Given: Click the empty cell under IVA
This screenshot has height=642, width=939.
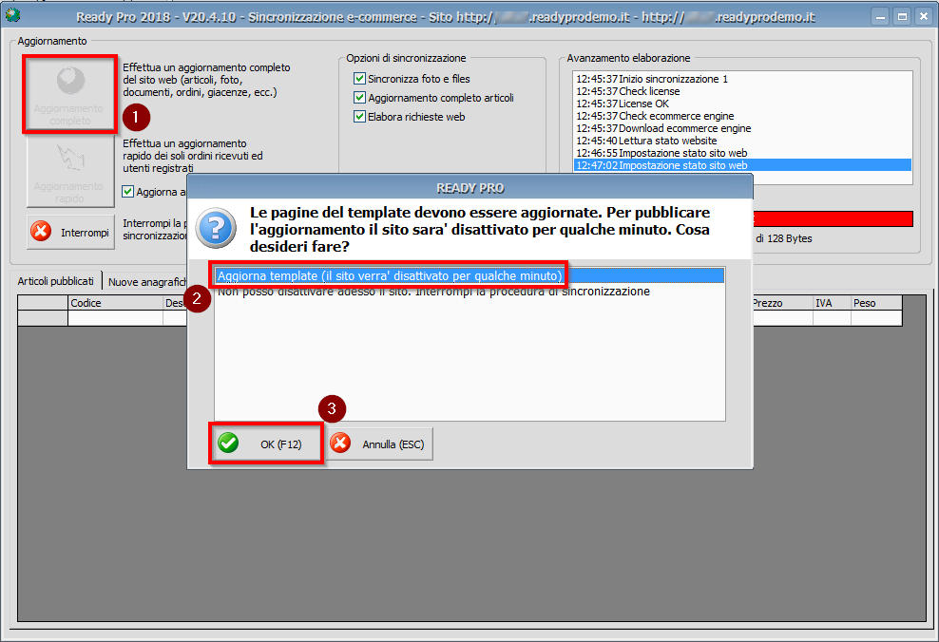Looking at the screenshot, I should point(832,318).
